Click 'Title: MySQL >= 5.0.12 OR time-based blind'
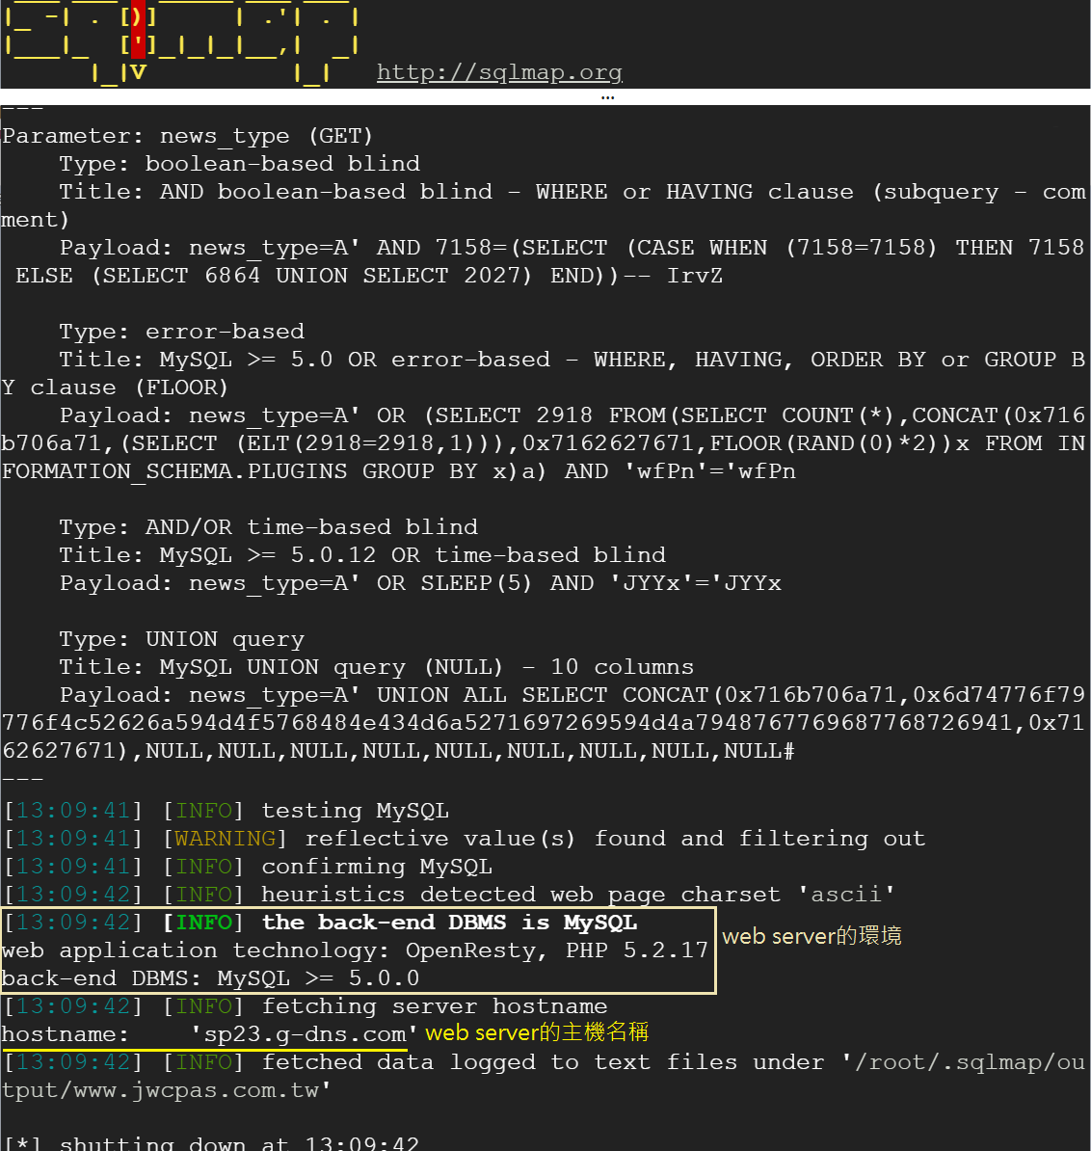Viewport: 1091px width, 1151px height. 362,555
